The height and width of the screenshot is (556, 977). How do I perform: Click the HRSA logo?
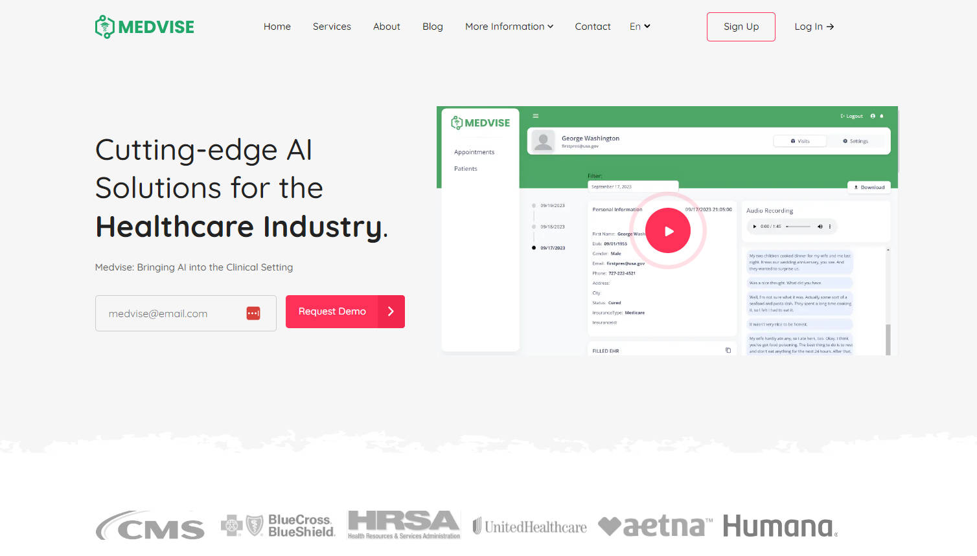click(404, 524)
